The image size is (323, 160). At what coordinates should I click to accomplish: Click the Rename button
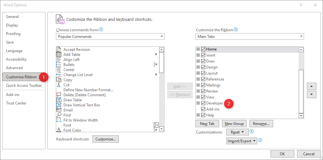[x=261, y=124]
